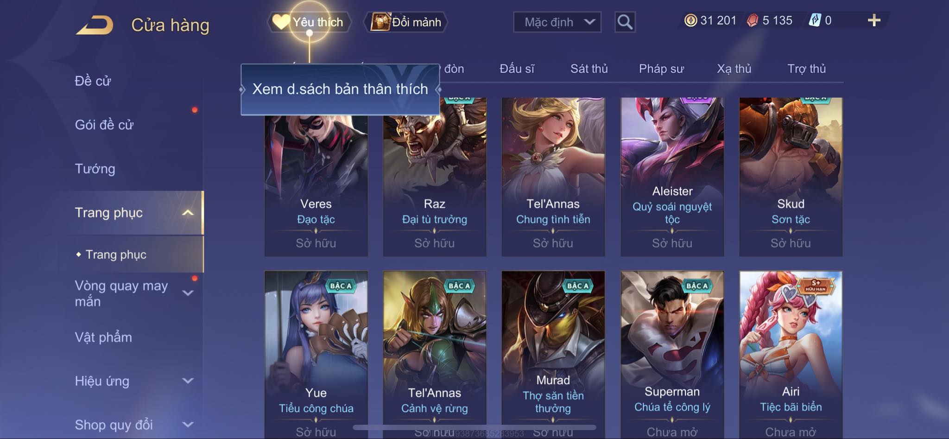Switch to the Pháp sư tab
949x439 pixels.
[x=661, y=69]
